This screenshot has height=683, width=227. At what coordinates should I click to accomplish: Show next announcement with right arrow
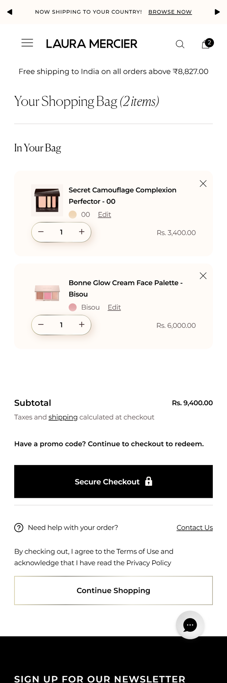[217, 12]
